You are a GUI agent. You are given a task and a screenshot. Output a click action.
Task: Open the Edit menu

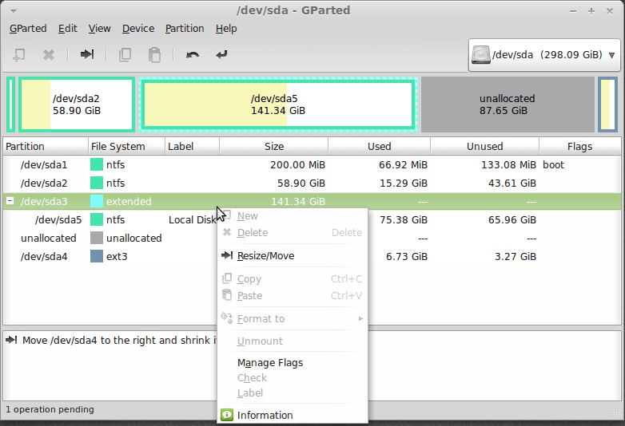[x=68, y=29]
